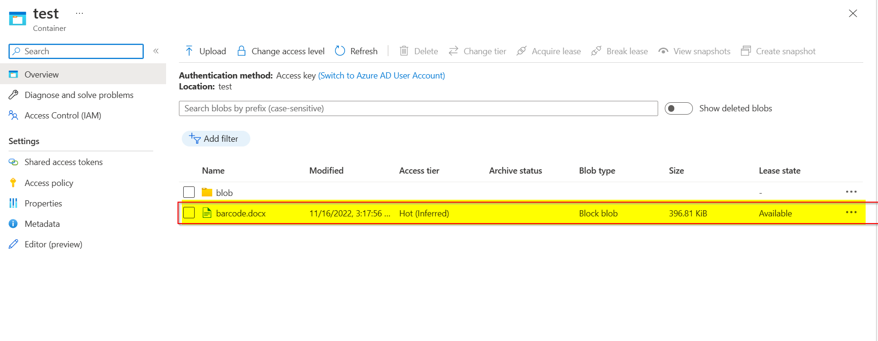Click the Refresh circular arrow icon
The image size is (878, 341).
point(340,51)
